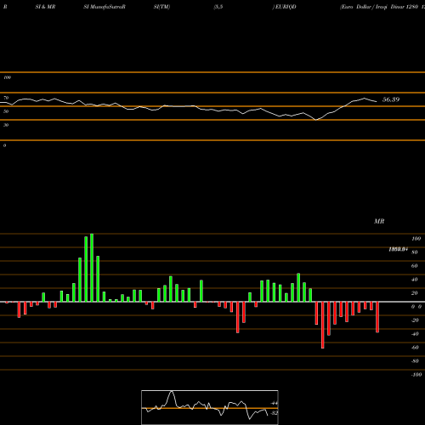The width and height of the screenshot is (425, 425).
Task: Click the 40 label on MR axis
Action: pyautogui.click(x=415, y=280)
